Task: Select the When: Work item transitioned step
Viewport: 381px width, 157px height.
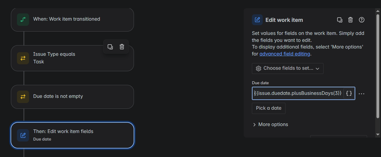Action: point(72,19)
